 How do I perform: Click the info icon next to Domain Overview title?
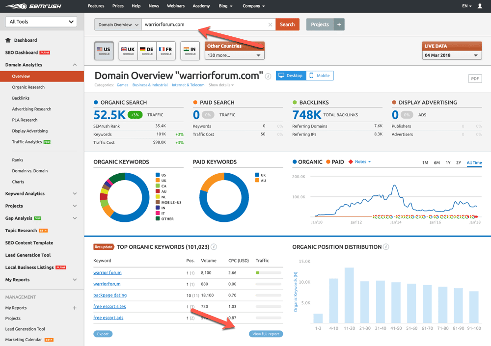tap(268, 76)
